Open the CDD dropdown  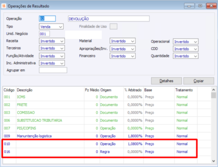[186, 49]
